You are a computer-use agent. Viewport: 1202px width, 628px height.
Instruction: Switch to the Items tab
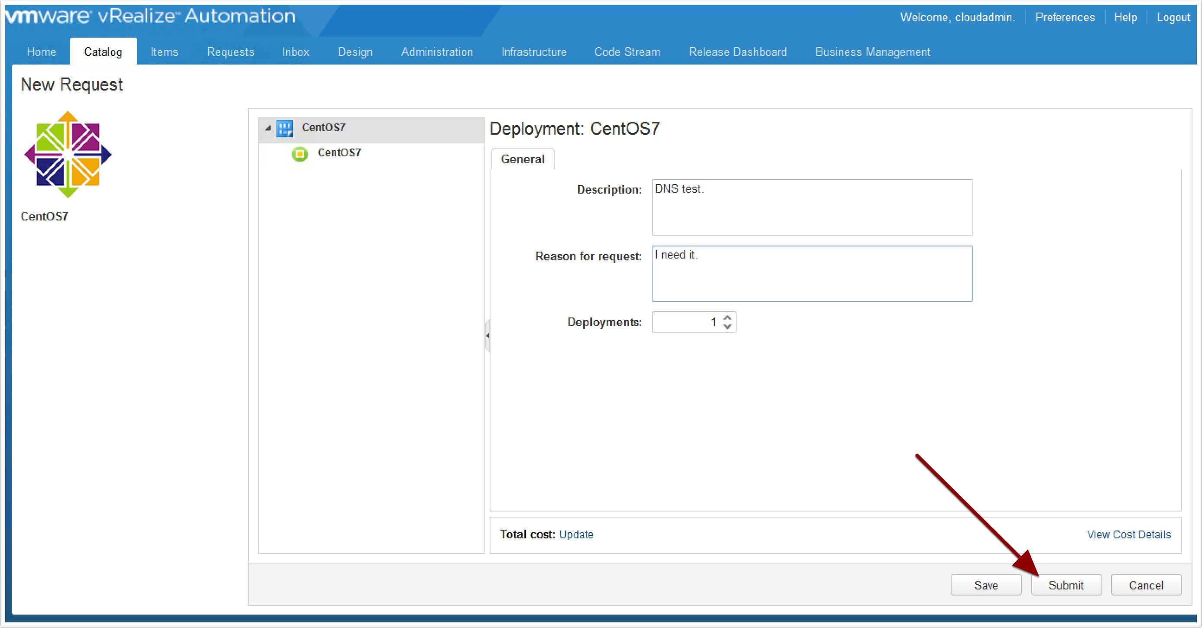pyautogui.click(x=164, y=52)
